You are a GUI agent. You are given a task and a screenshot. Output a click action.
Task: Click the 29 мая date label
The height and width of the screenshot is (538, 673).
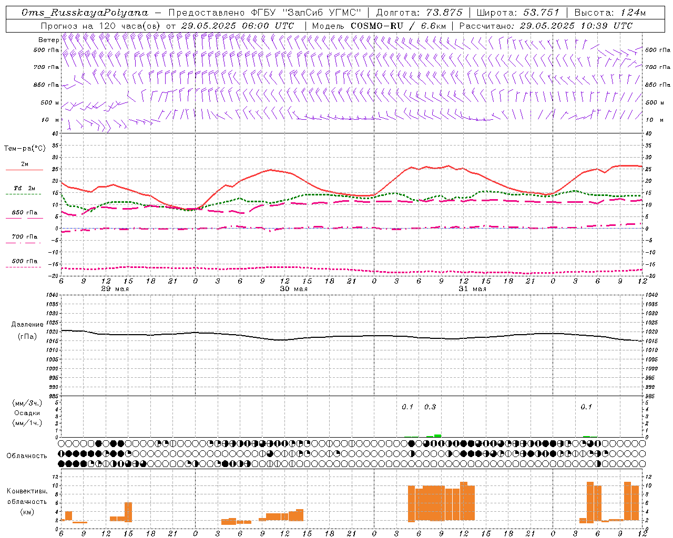click(115, 289)
